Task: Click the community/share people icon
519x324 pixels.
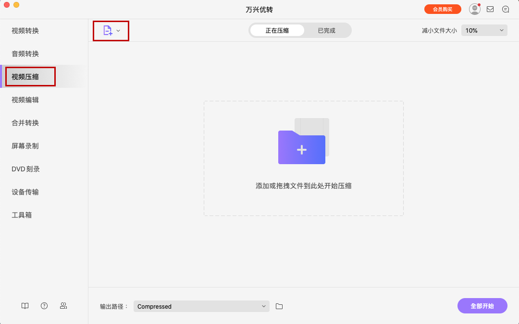Action: [63, 306]
